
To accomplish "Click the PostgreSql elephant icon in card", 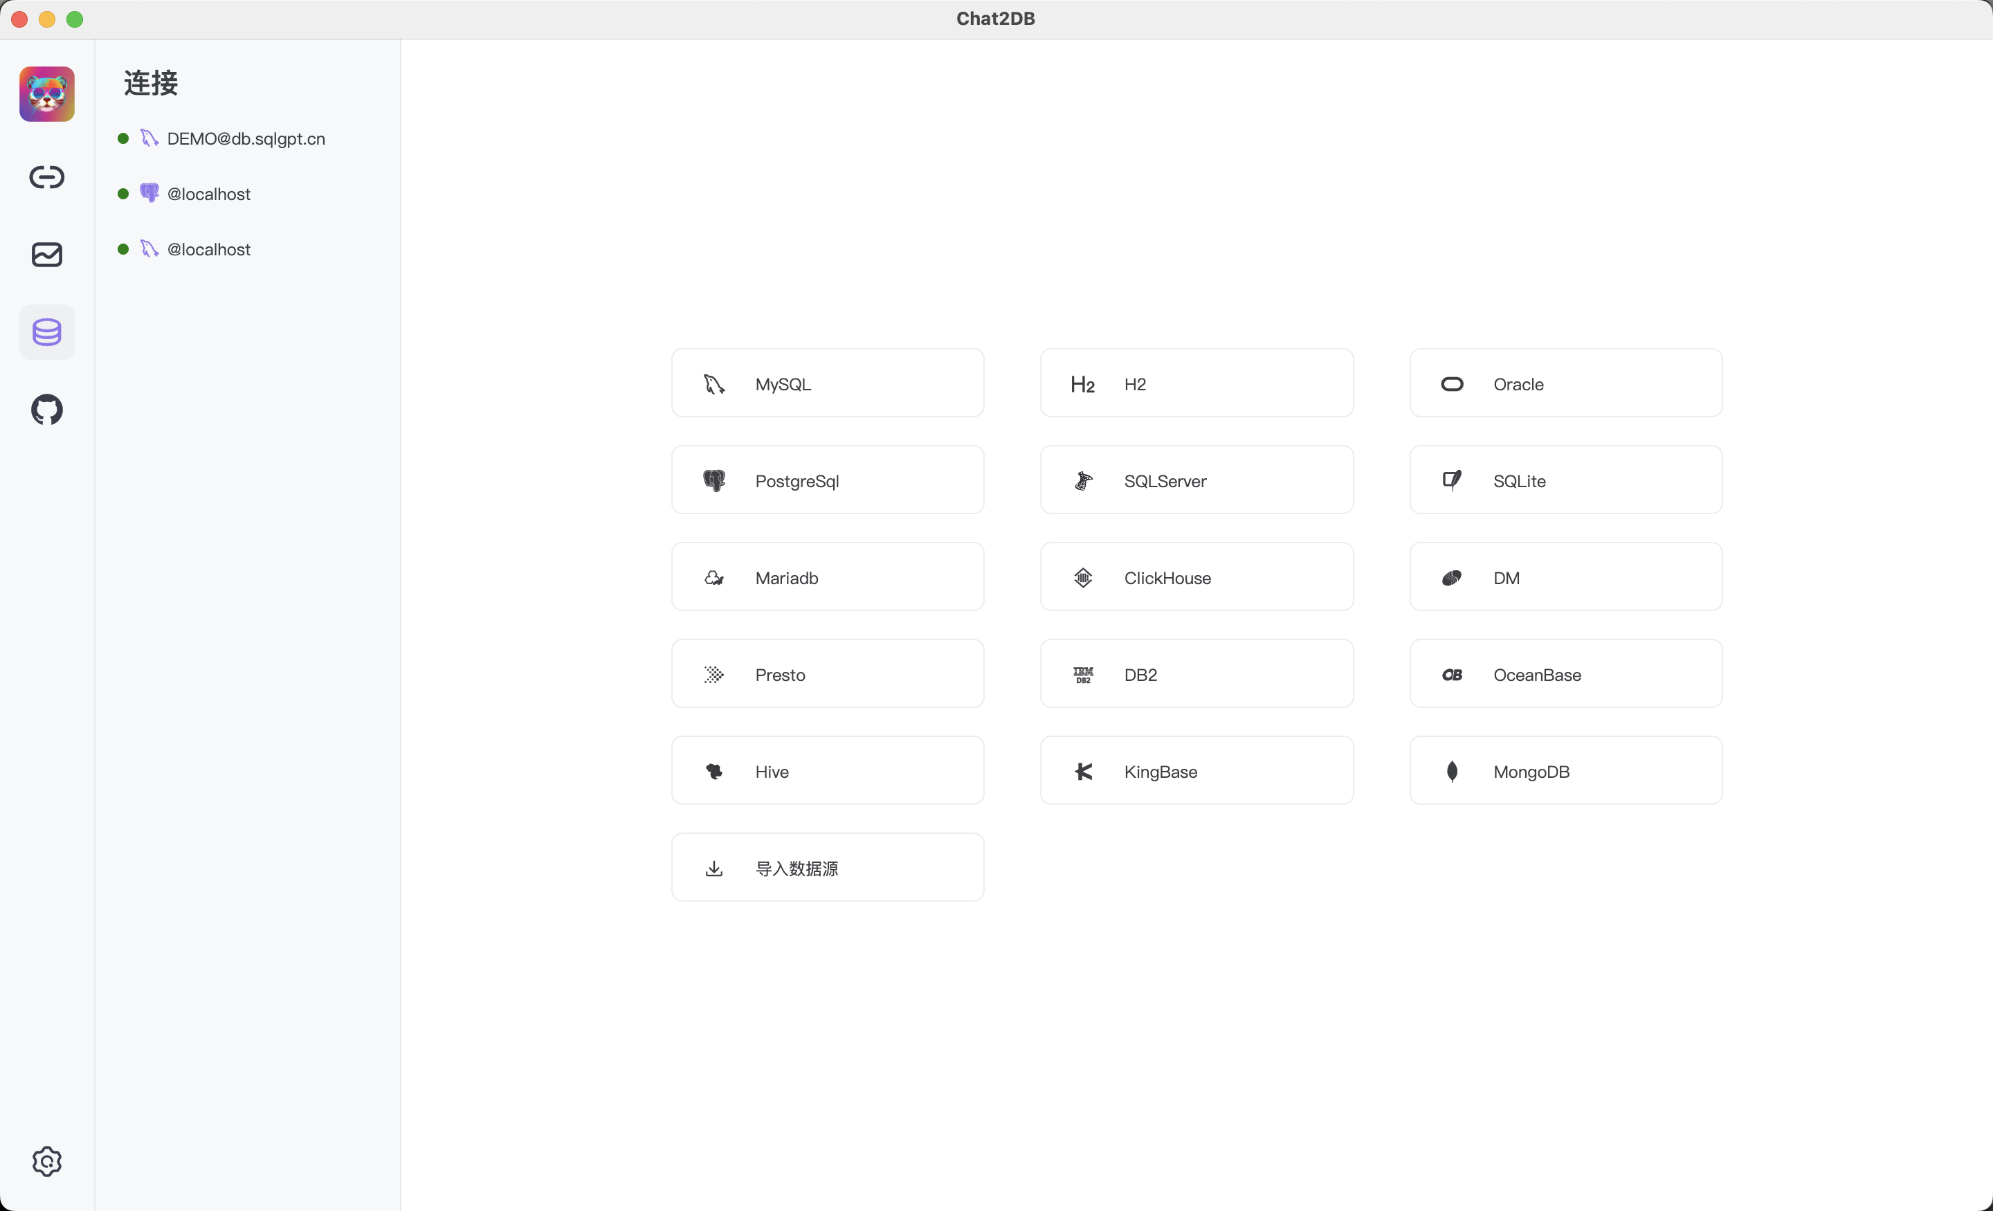I will 714,480.
